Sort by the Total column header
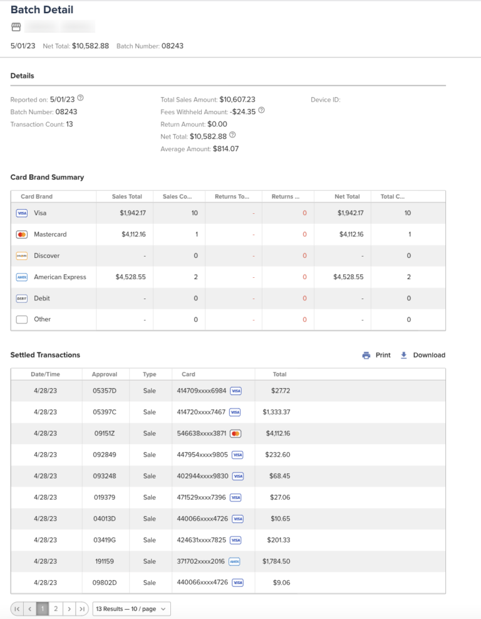Screen dimensions: 481x619 [x=279, y=374]
